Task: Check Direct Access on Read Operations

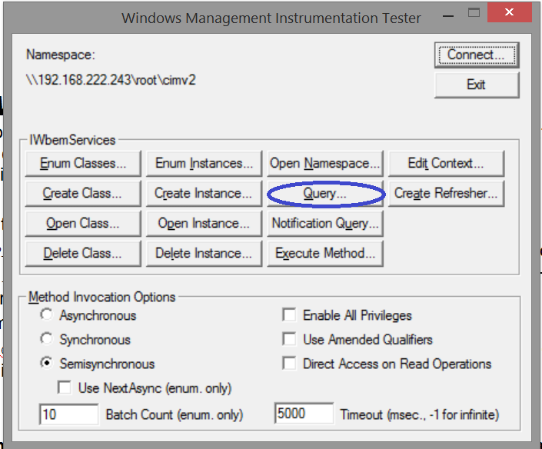Action: click(289, 364)
